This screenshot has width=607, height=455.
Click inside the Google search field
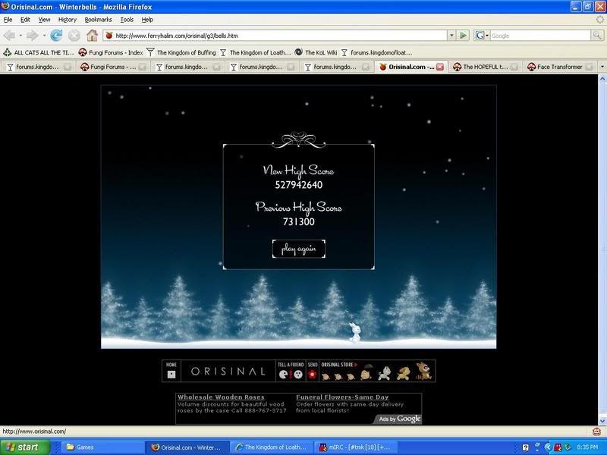539,36
